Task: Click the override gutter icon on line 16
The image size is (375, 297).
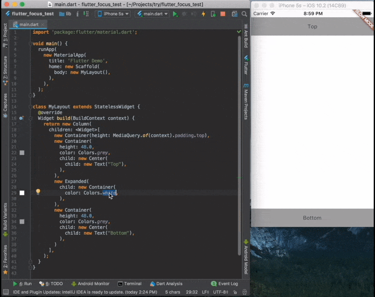Action: [x=22, y=118]
